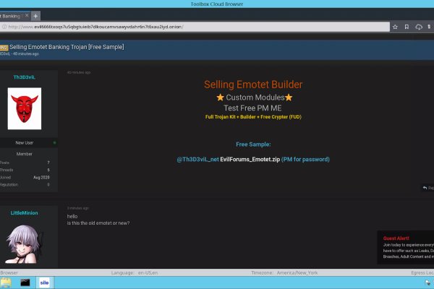Click the cloud download icon in toolbar
Screen dimensions: 434x289
pos(419,27)
